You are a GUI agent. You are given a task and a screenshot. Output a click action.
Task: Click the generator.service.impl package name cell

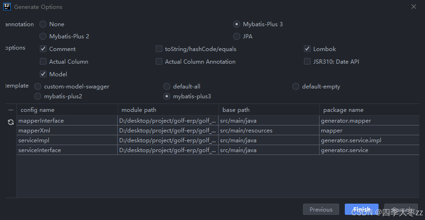(369, 140)
